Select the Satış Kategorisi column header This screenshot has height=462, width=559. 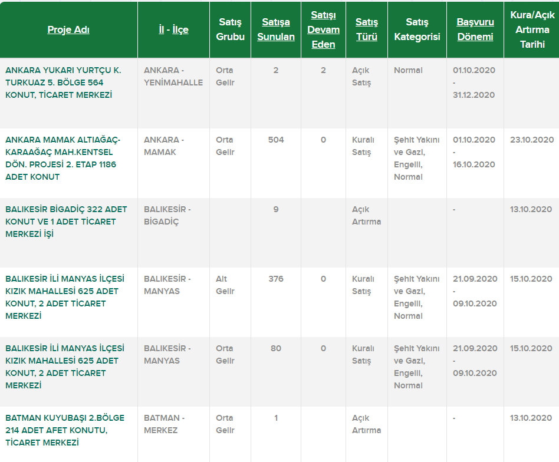pos(417,29)
